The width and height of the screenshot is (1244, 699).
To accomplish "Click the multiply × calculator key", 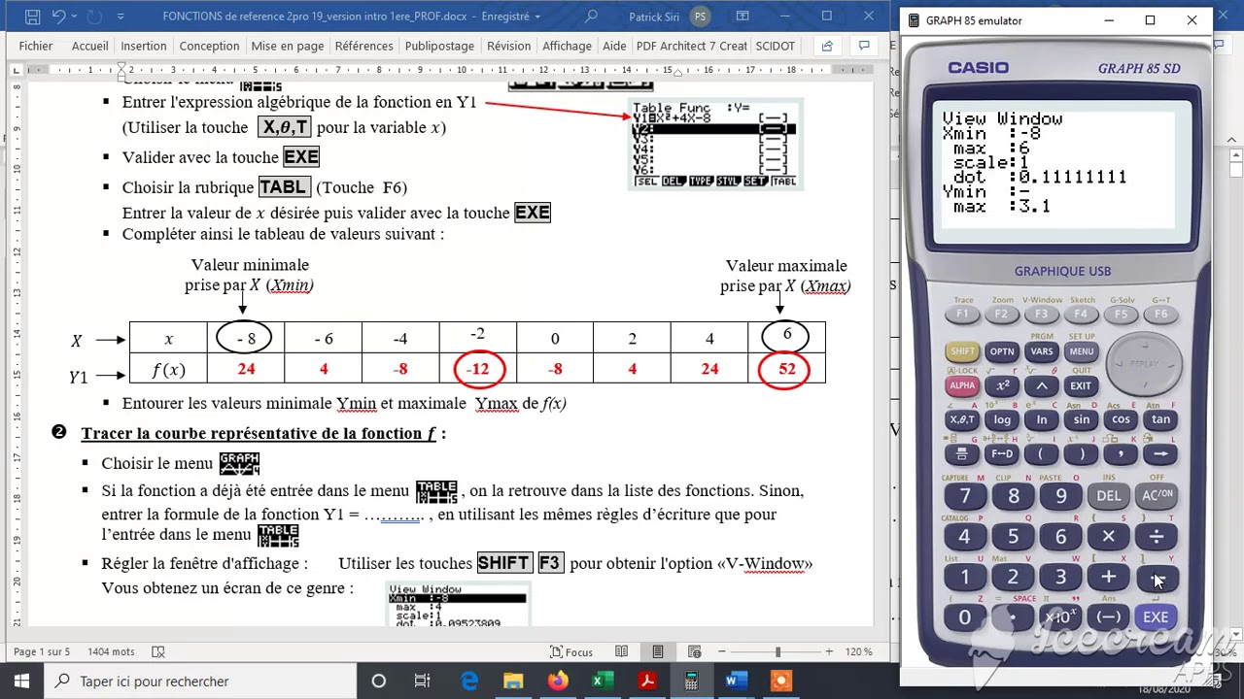I will point(1109,537).
